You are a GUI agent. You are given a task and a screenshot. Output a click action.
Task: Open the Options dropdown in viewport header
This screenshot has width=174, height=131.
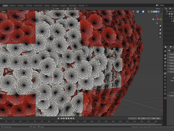(x=158, y=9)
